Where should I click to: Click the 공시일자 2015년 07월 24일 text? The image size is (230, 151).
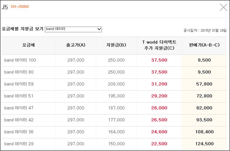pyautogui.click(x=205, y=30)
